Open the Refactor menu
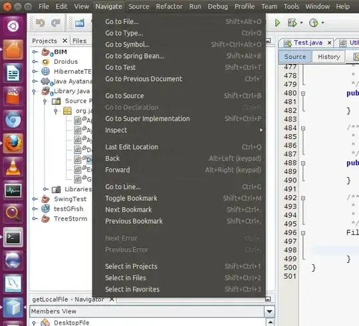This screenshot has width=359, height=326. point(170,7)
